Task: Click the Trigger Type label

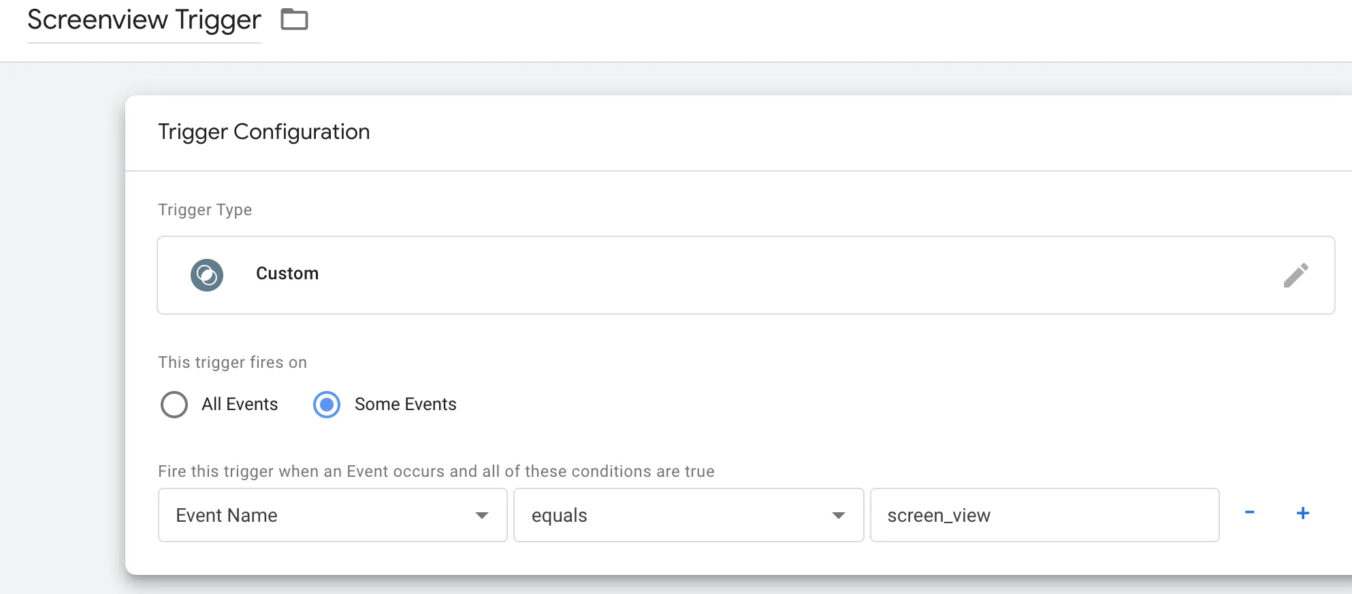Action: click(x=205, y=210)
